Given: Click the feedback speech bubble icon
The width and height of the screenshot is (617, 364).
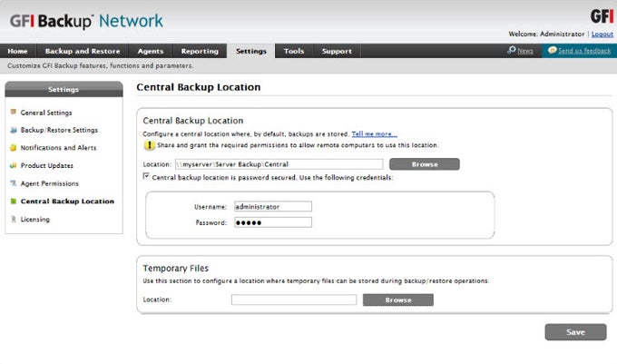Looking at the screenshot, I should pos(552,50).
